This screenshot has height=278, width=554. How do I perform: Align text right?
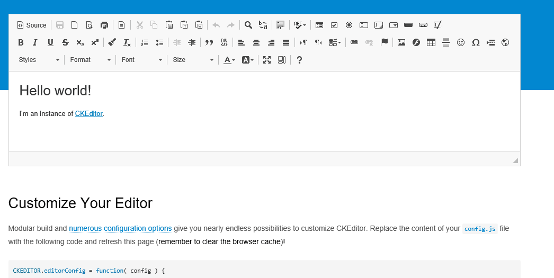pyautogui.click(x=271, y=43)
